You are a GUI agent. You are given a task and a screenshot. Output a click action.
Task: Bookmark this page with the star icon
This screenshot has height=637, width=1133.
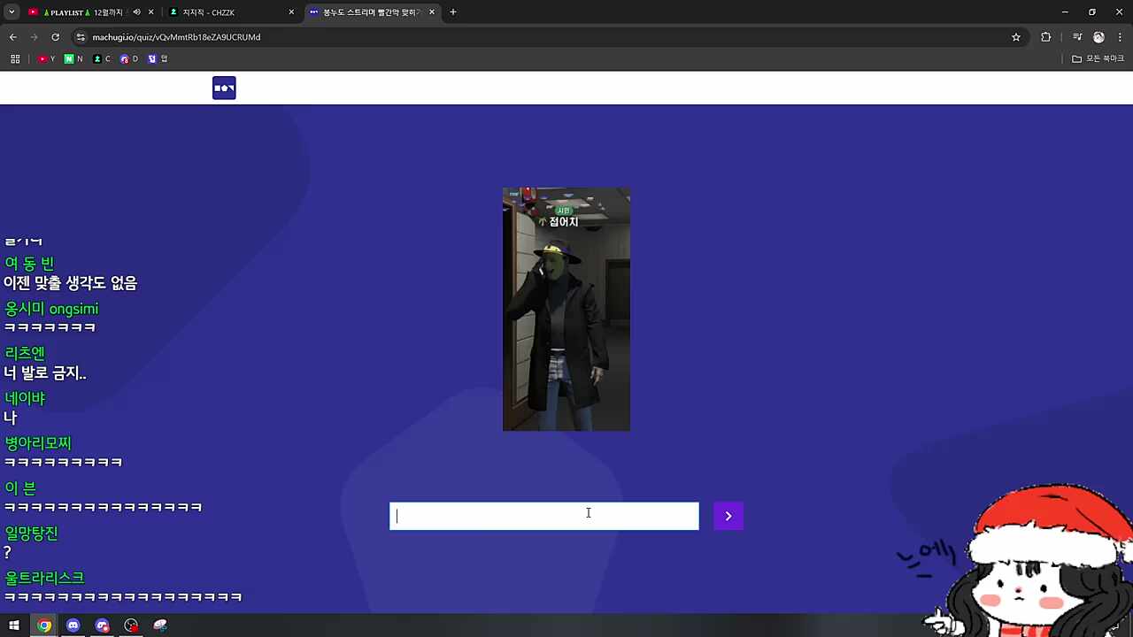[1016, 37]
